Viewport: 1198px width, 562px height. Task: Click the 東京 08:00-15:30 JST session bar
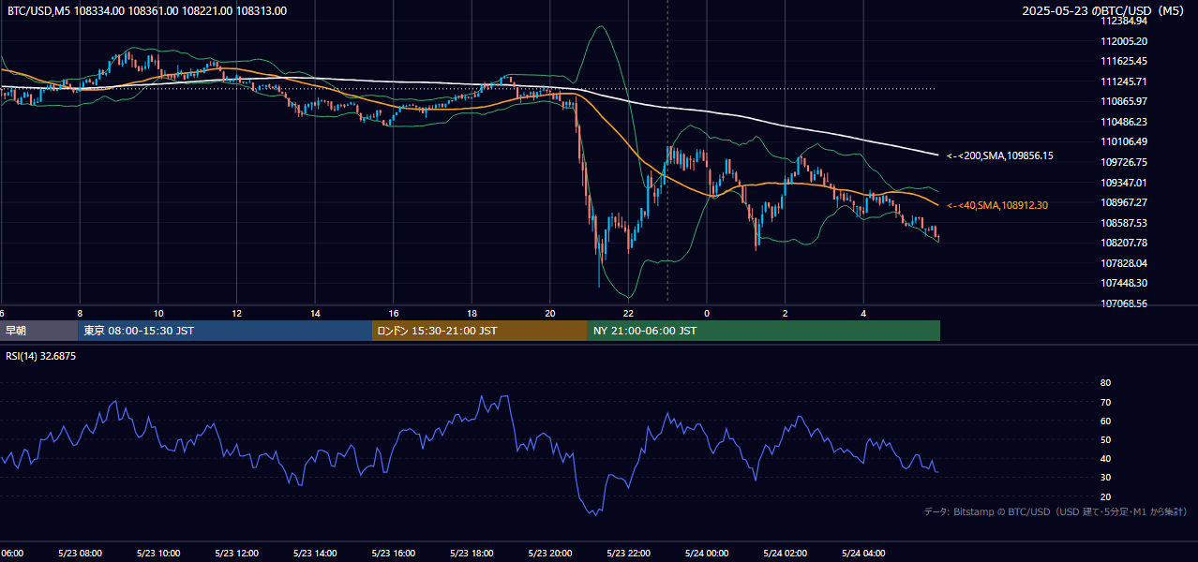click(225, 331)
